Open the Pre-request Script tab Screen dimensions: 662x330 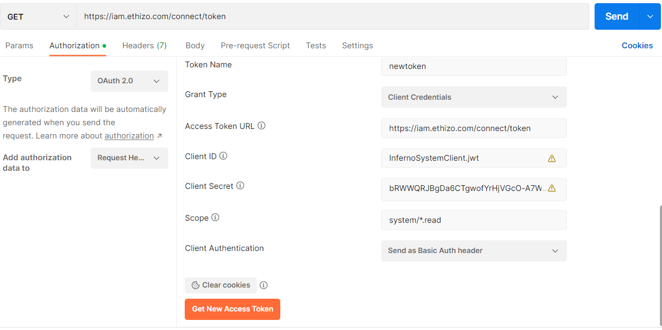coord(255,45)
